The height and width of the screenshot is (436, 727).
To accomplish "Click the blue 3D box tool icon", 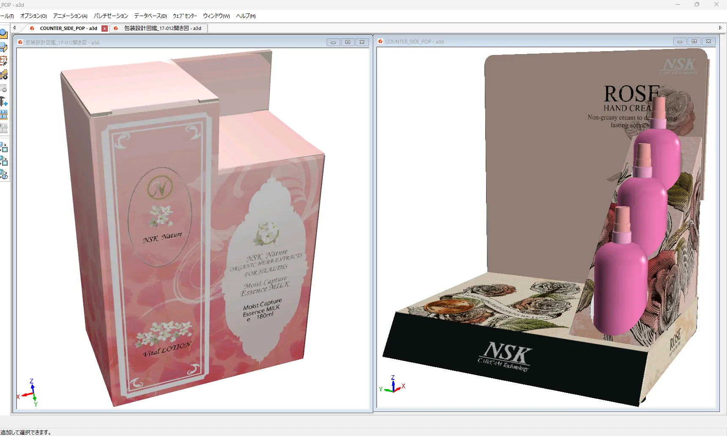I will coord(3,47).
